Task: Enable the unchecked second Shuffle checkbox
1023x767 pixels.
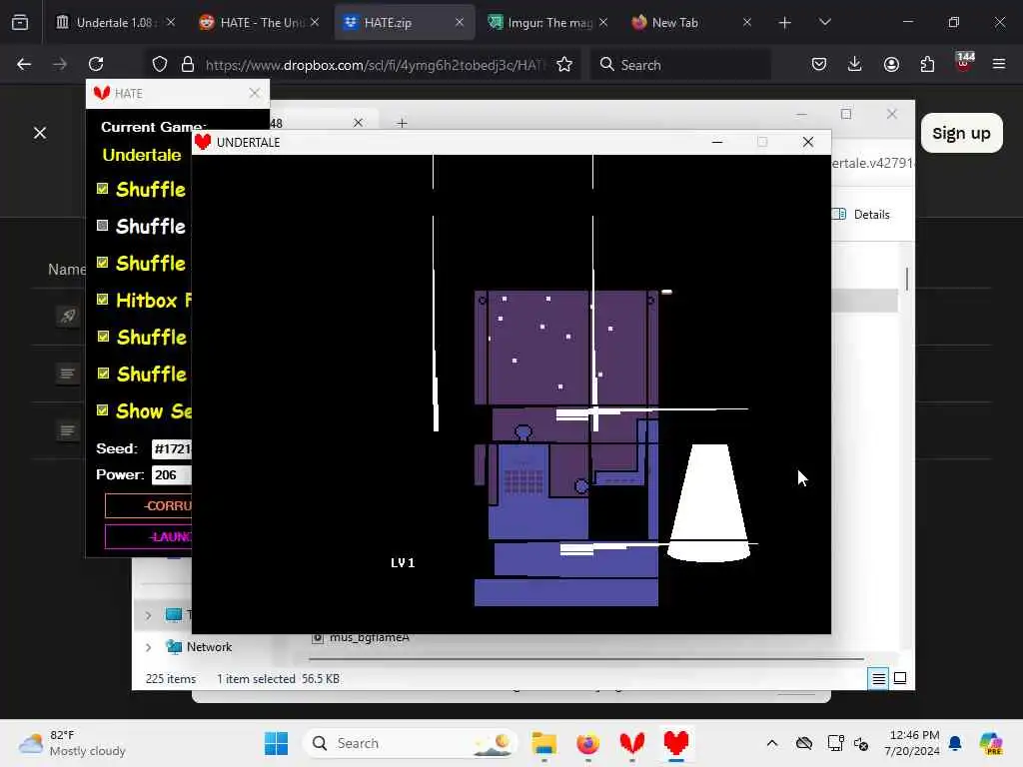Action: pos(103,225)
